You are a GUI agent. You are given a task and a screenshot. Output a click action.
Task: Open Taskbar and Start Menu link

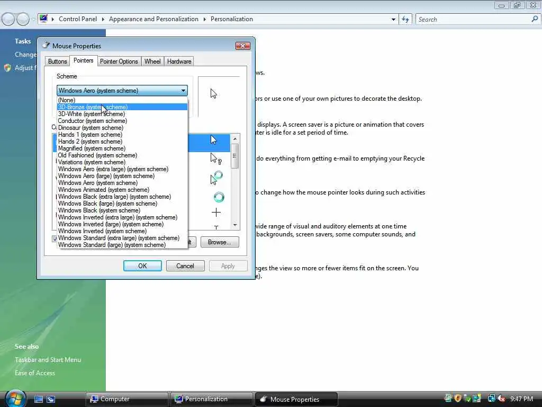click(x=48, y=360)
